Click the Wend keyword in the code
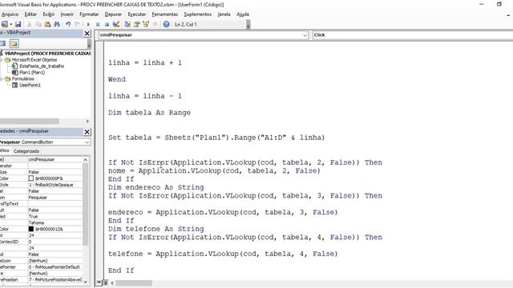Screen dimensions: 513x288 pyautogui.click(x=117, y=79)
